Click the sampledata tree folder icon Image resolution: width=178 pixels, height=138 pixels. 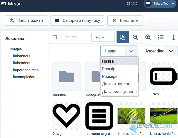pyautogui.click(x=15, y=77)
